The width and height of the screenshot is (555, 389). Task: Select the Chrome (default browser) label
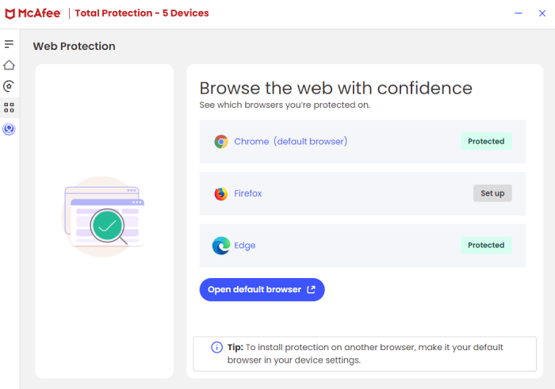(x=290, y=142)
